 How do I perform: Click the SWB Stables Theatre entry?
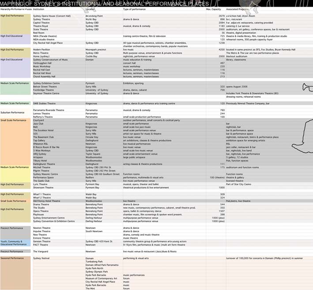point(44,103)
